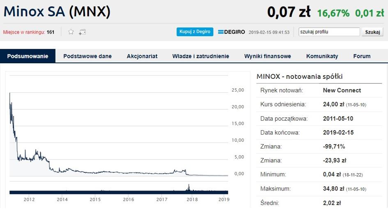Focus the szukaj profilu search field
Screen dimensions: 388x209
329,32
